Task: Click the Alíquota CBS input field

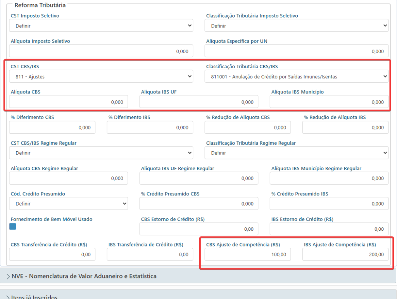Action: click(x=68, y=102)
